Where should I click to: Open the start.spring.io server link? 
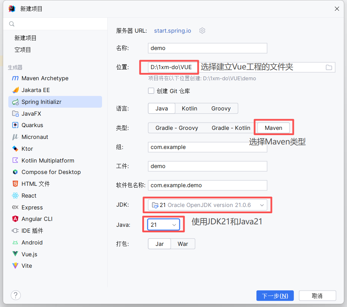coord(172,31)
